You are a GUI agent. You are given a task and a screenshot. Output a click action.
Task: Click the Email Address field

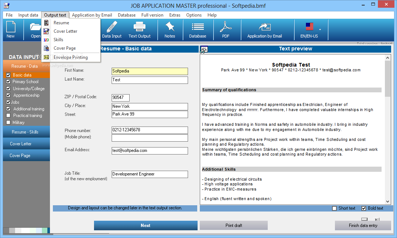[149, 151]
